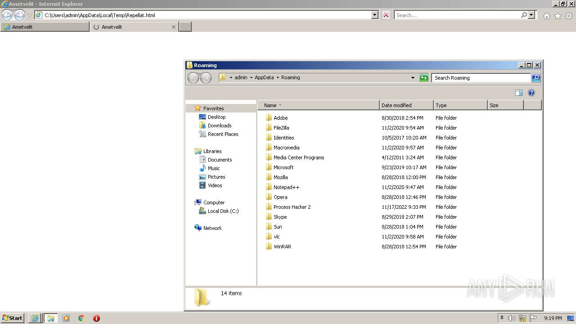Open the Internet Explorer taskbar icon

pos(35,318)
